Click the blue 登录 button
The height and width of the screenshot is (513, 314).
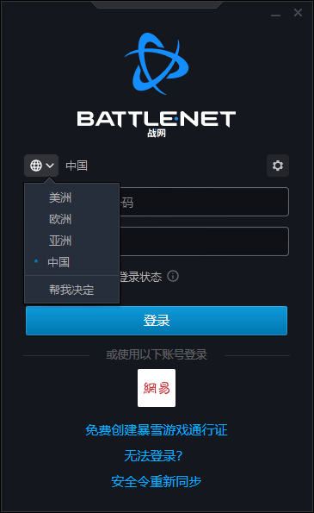coord(157,321)
